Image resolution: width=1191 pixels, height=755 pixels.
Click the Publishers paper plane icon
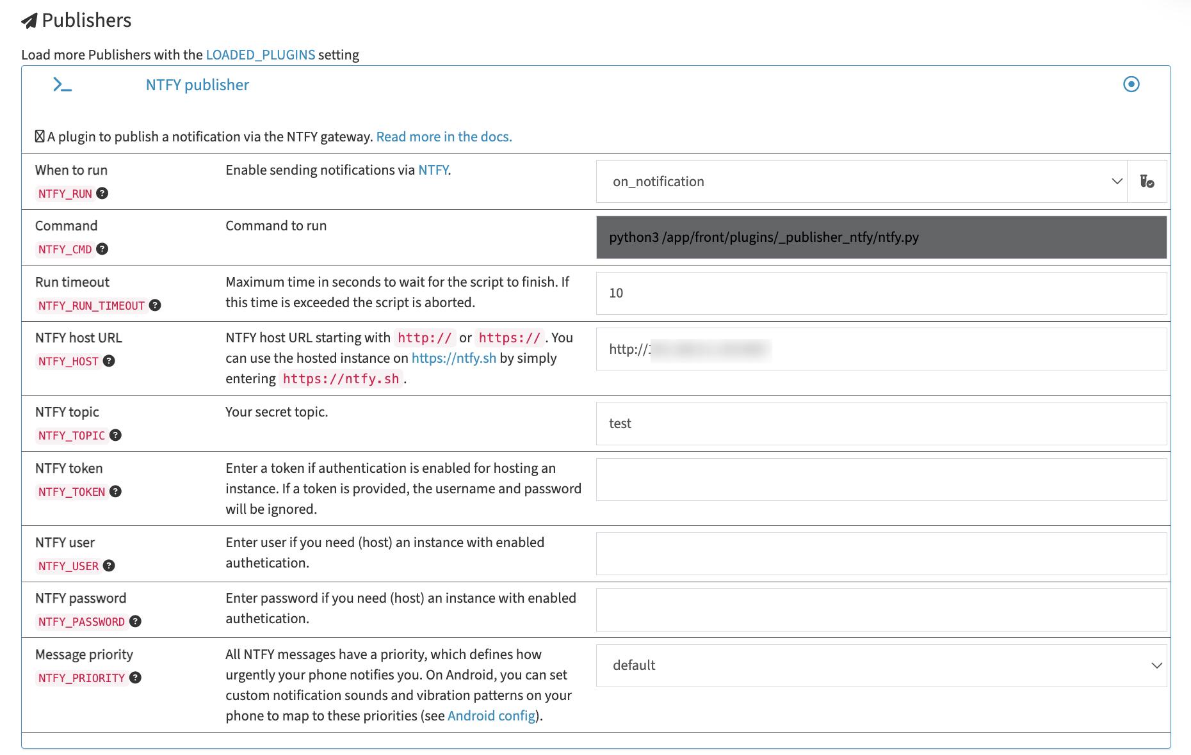point(29,21)
